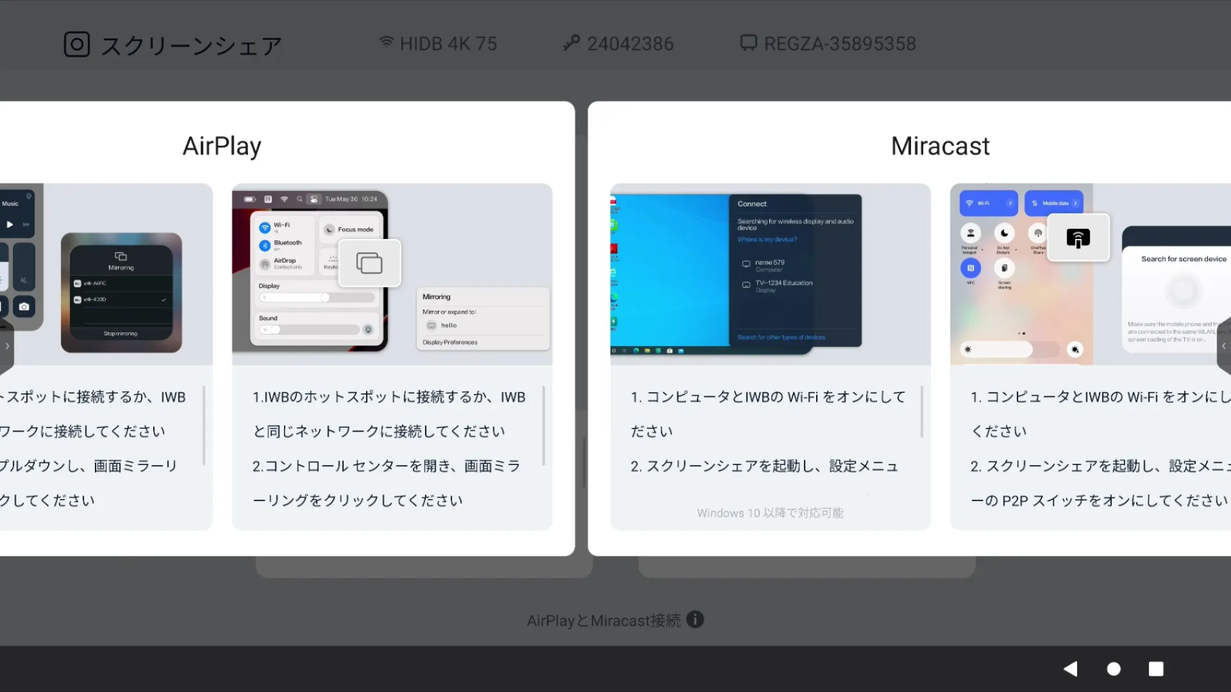Click the スクリーンシェア app logo icon
The width and height of the screenshot is (1231, 692).
tap(77, 44)
